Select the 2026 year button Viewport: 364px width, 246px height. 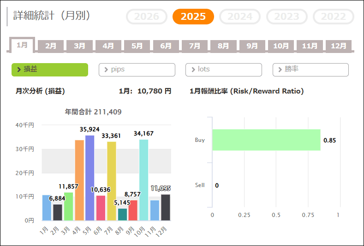tap(147, 17)
